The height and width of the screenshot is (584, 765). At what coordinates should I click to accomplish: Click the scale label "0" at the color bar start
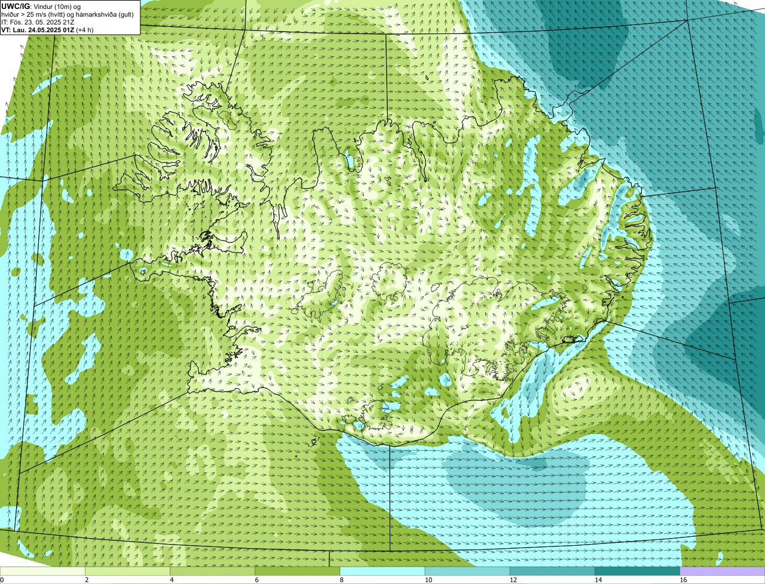point(2,580)
